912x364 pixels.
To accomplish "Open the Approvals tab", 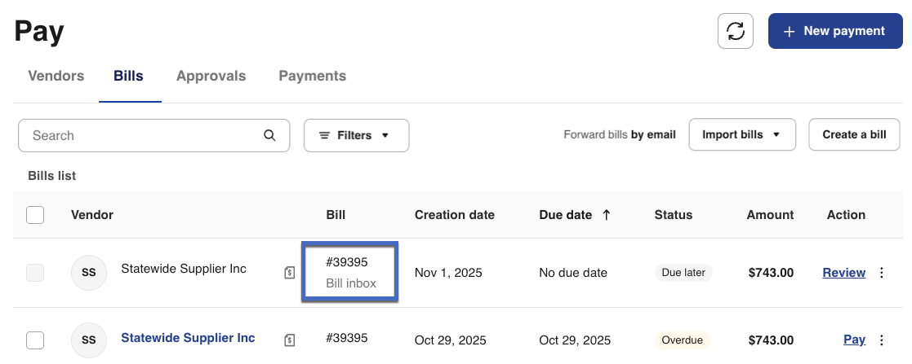I will click(x=211, y=76).
